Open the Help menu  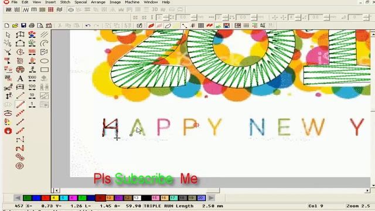[166, 2]
